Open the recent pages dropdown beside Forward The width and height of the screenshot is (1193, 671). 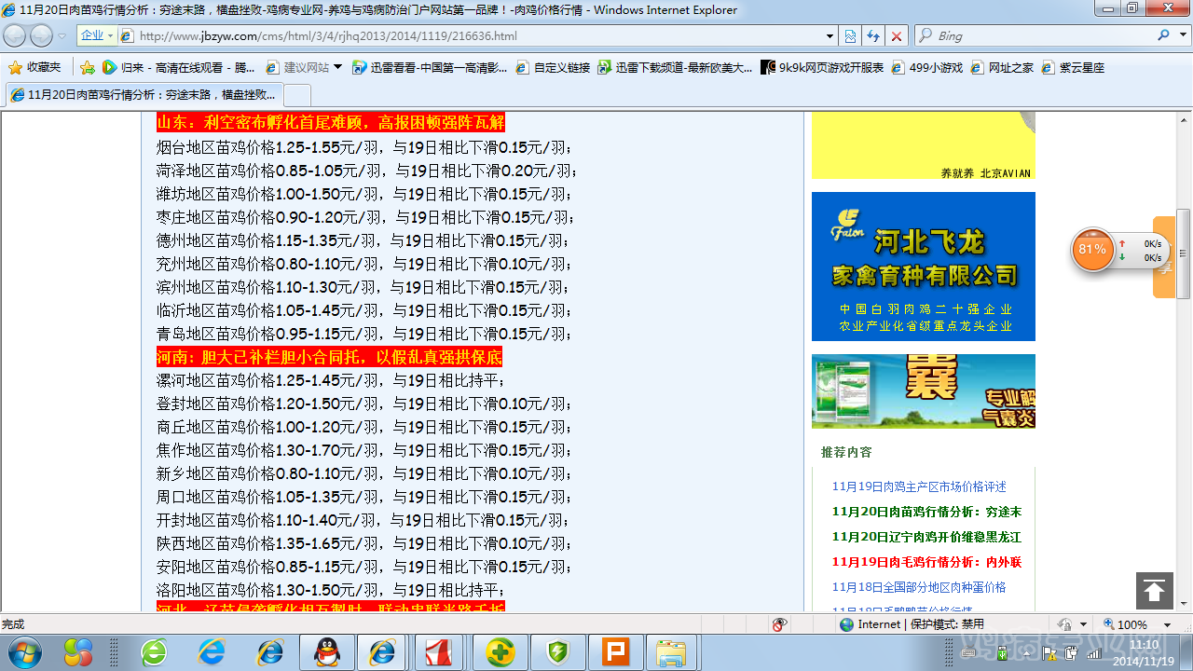[62, 36]
